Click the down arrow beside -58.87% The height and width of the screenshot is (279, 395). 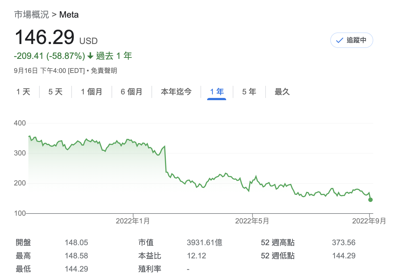[x=90, y=56]
